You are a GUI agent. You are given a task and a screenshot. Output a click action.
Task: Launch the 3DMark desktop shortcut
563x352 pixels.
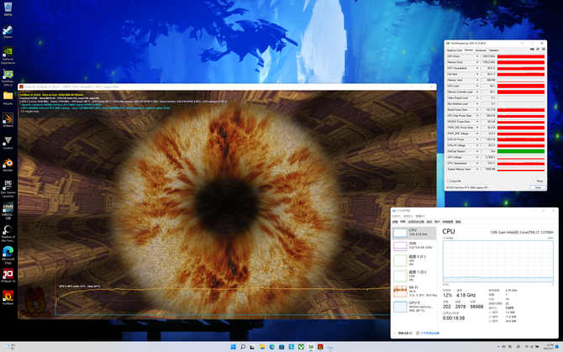point(8,119)
